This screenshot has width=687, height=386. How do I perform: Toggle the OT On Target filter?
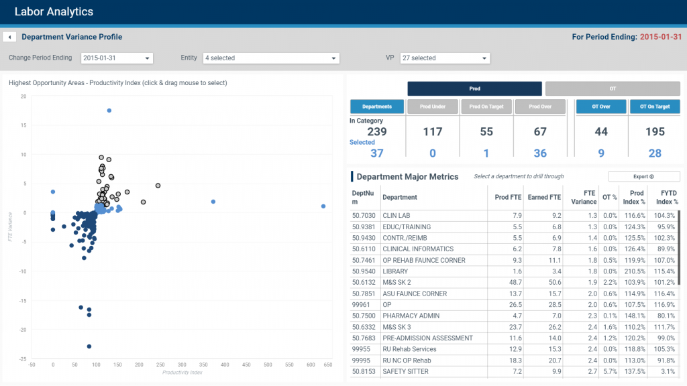[x=655, y=106]
